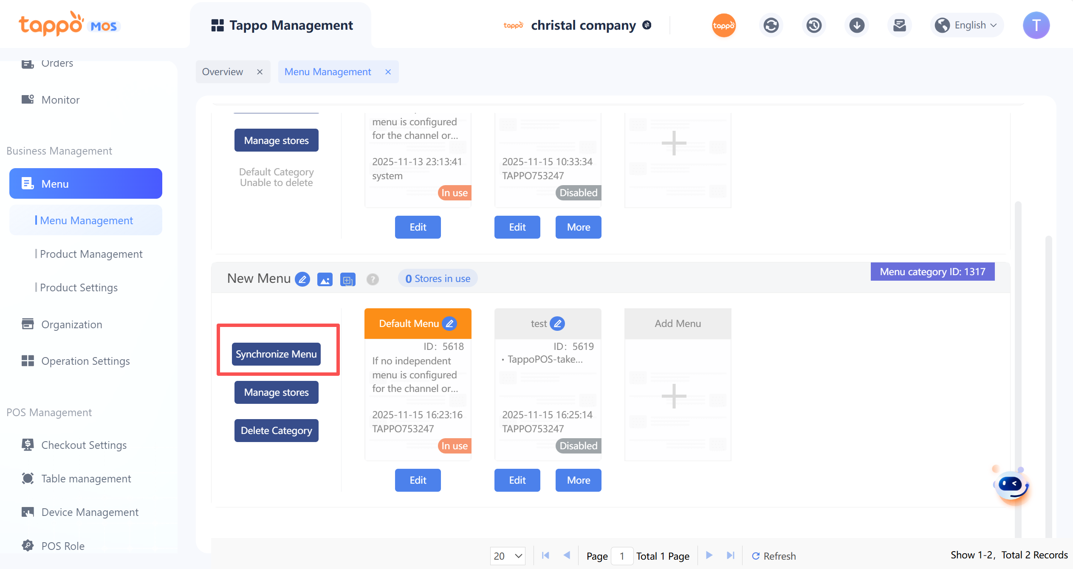Viewport: 1073px width, 569px height.
Task: Switch to the Overview tab
Action: (x=223, y=72)
